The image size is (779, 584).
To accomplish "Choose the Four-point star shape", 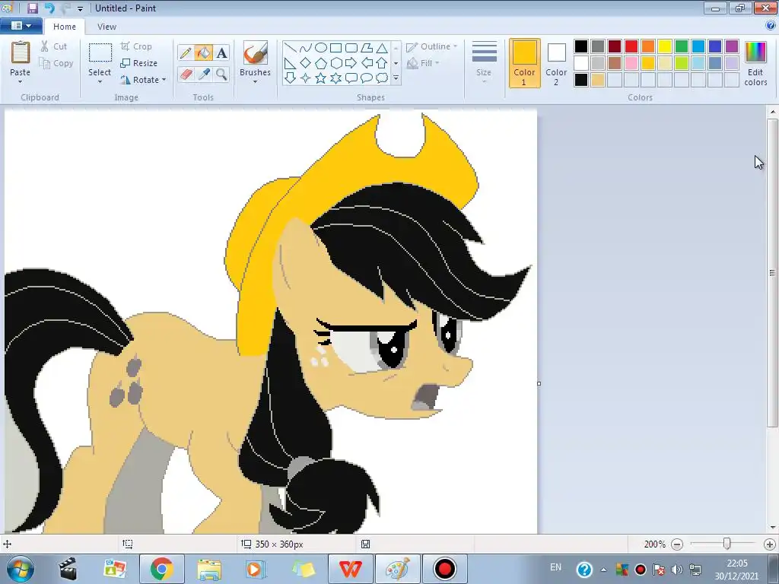I will point(306,78).
